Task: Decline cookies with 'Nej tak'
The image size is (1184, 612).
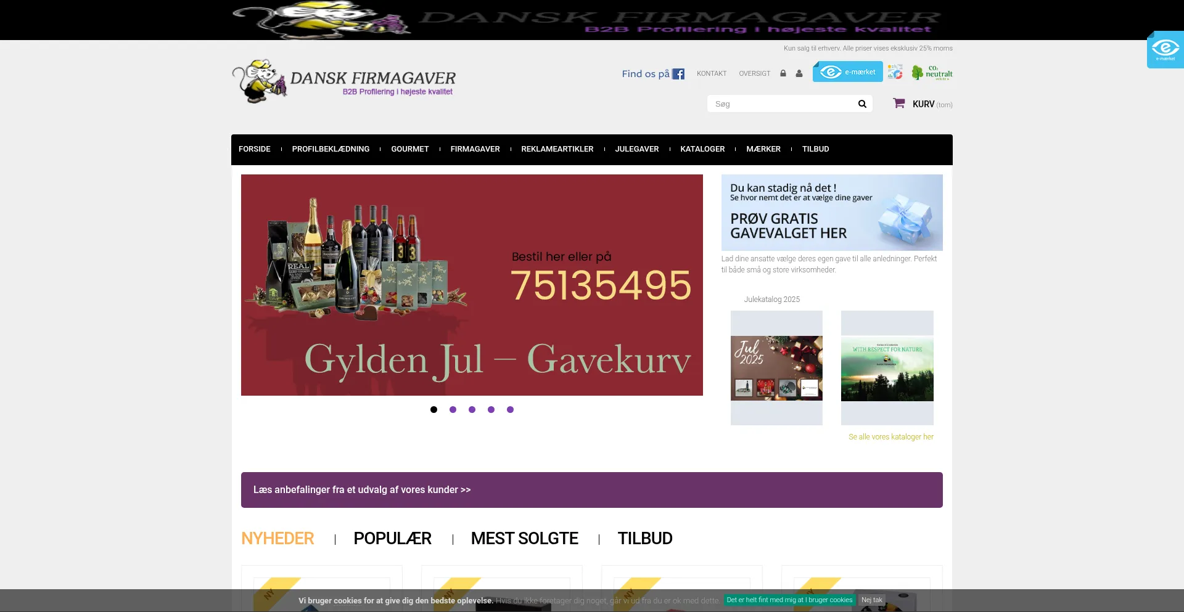Action: point(871,600)
